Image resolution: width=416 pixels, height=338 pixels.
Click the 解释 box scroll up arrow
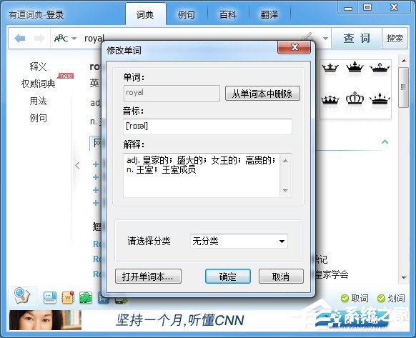pos(285,161)
